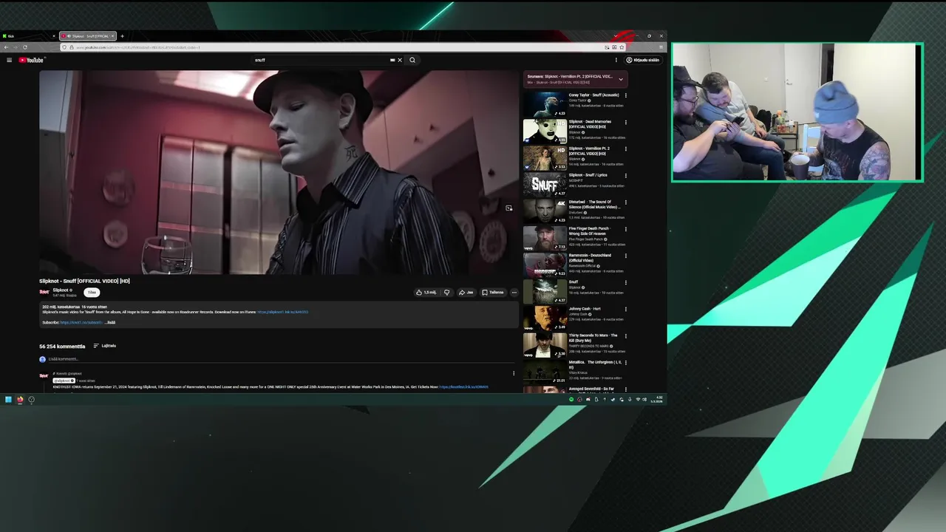Open Rammstein - Deutschland video title

[x=591, y=258]
